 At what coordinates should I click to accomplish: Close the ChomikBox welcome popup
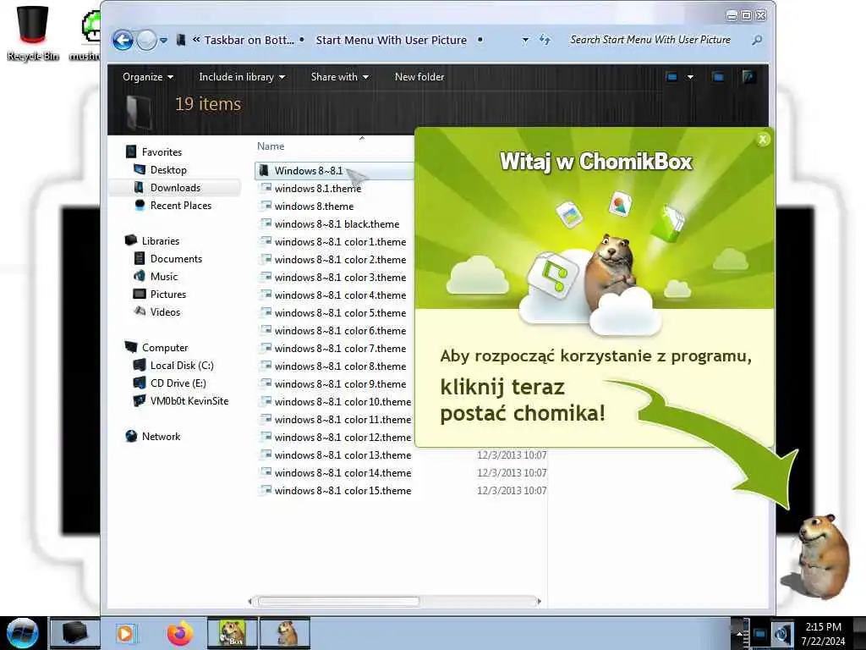[763, 140]
